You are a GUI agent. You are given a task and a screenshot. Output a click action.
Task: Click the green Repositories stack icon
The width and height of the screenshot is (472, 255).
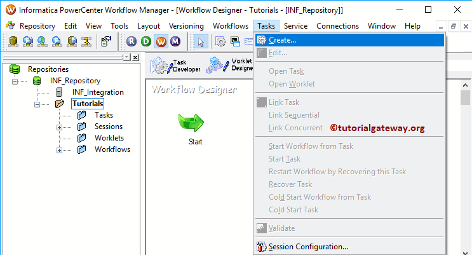pyautogui.click(x=15, y=69)
